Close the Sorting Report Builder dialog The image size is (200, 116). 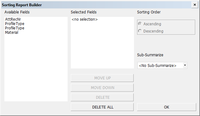195,5
